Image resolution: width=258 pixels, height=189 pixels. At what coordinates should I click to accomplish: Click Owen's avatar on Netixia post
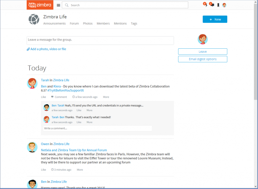coord(32,147)
